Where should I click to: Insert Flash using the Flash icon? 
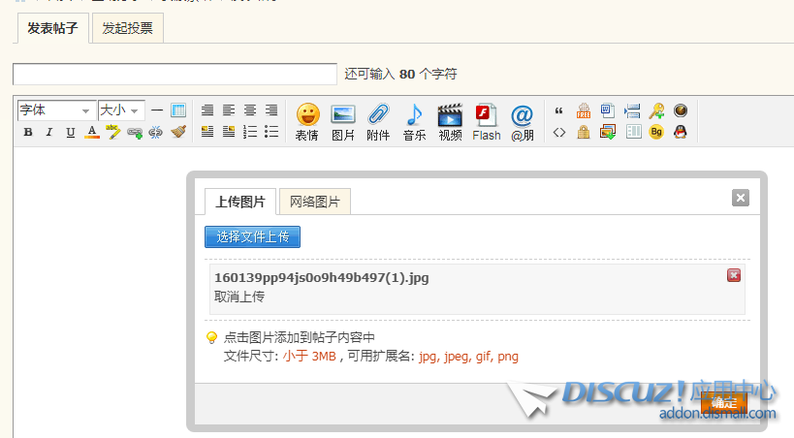pos(486,122)
